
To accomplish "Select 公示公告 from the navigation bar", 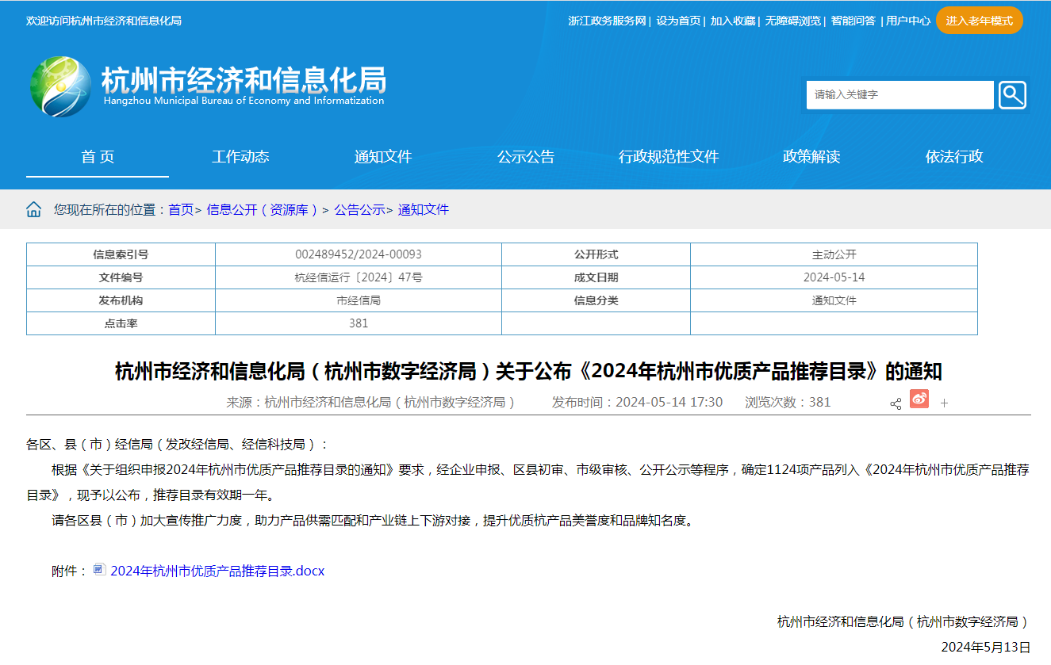I will pos(526,157).
